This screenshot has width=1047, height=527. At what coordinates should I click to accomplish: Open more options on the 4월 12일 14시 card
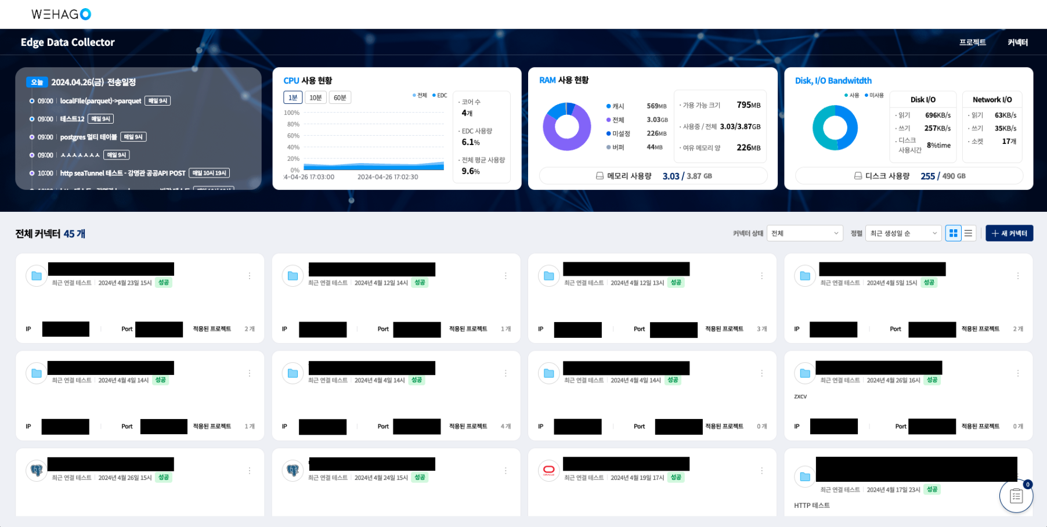click(x=506, y=276)
